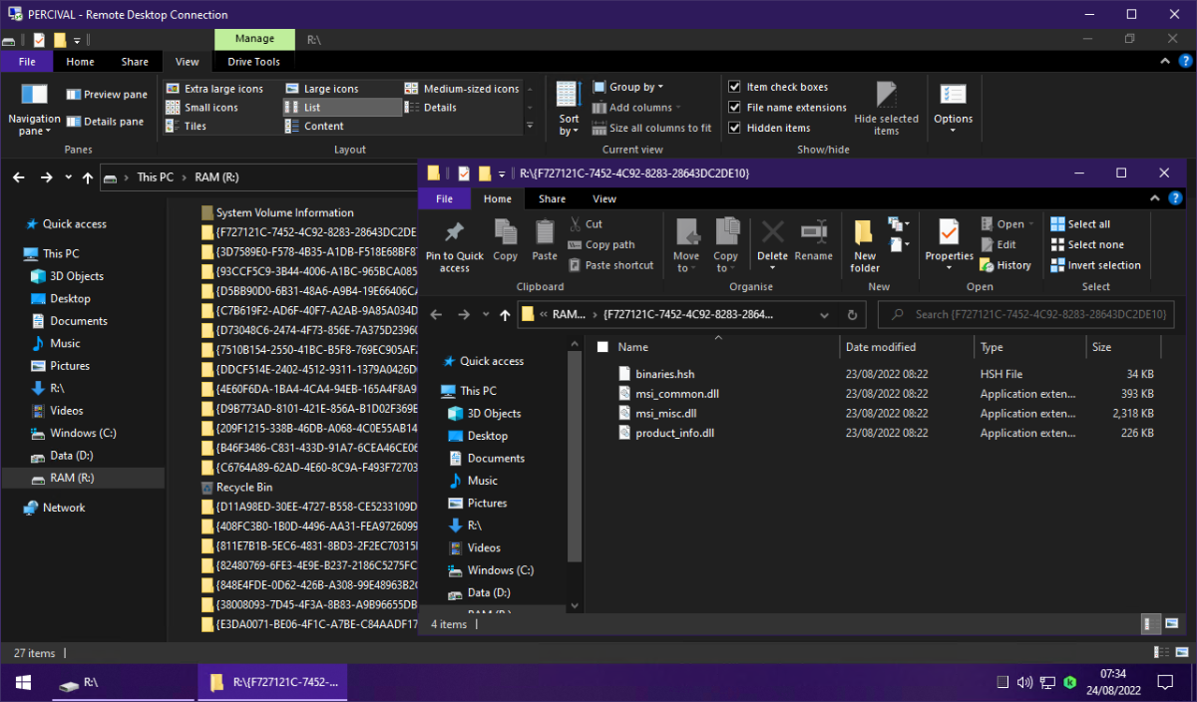
Task: Select the binaries.hsh file
Action: (665, 374)
